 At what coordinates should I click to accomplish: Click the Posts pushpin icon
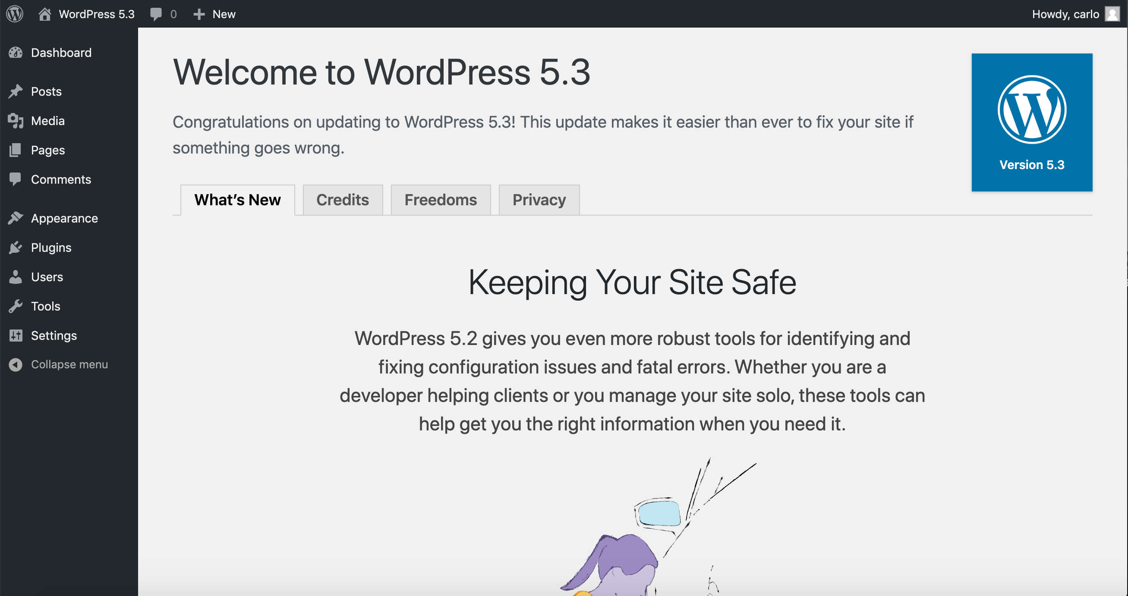(16, 91)
